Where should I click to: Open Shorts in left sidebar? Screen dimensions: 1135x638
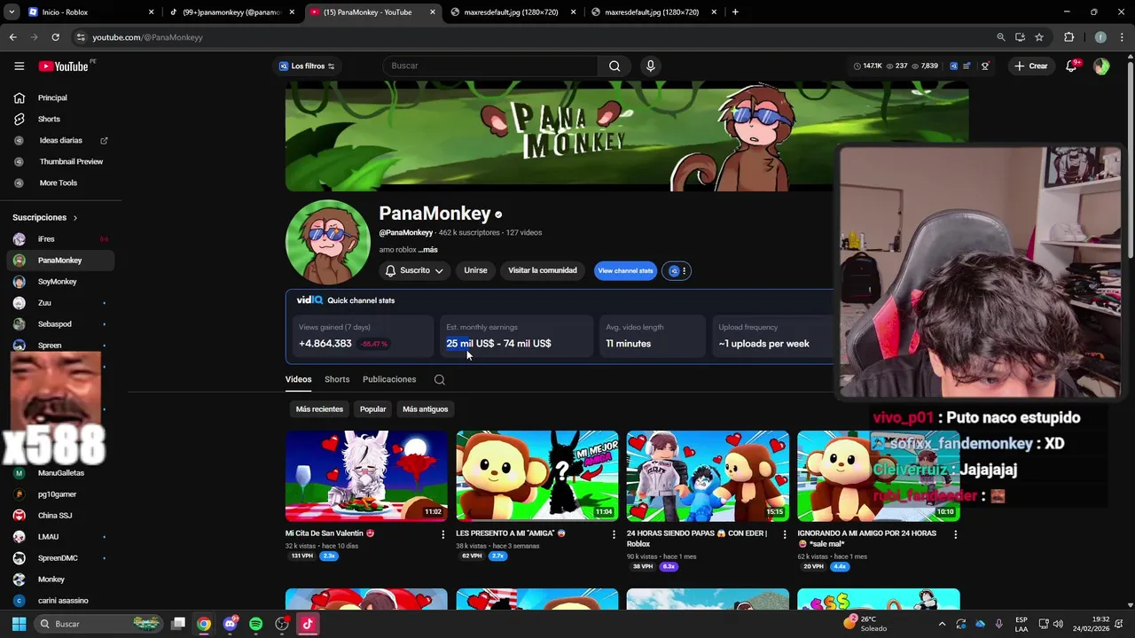[60, 119]
